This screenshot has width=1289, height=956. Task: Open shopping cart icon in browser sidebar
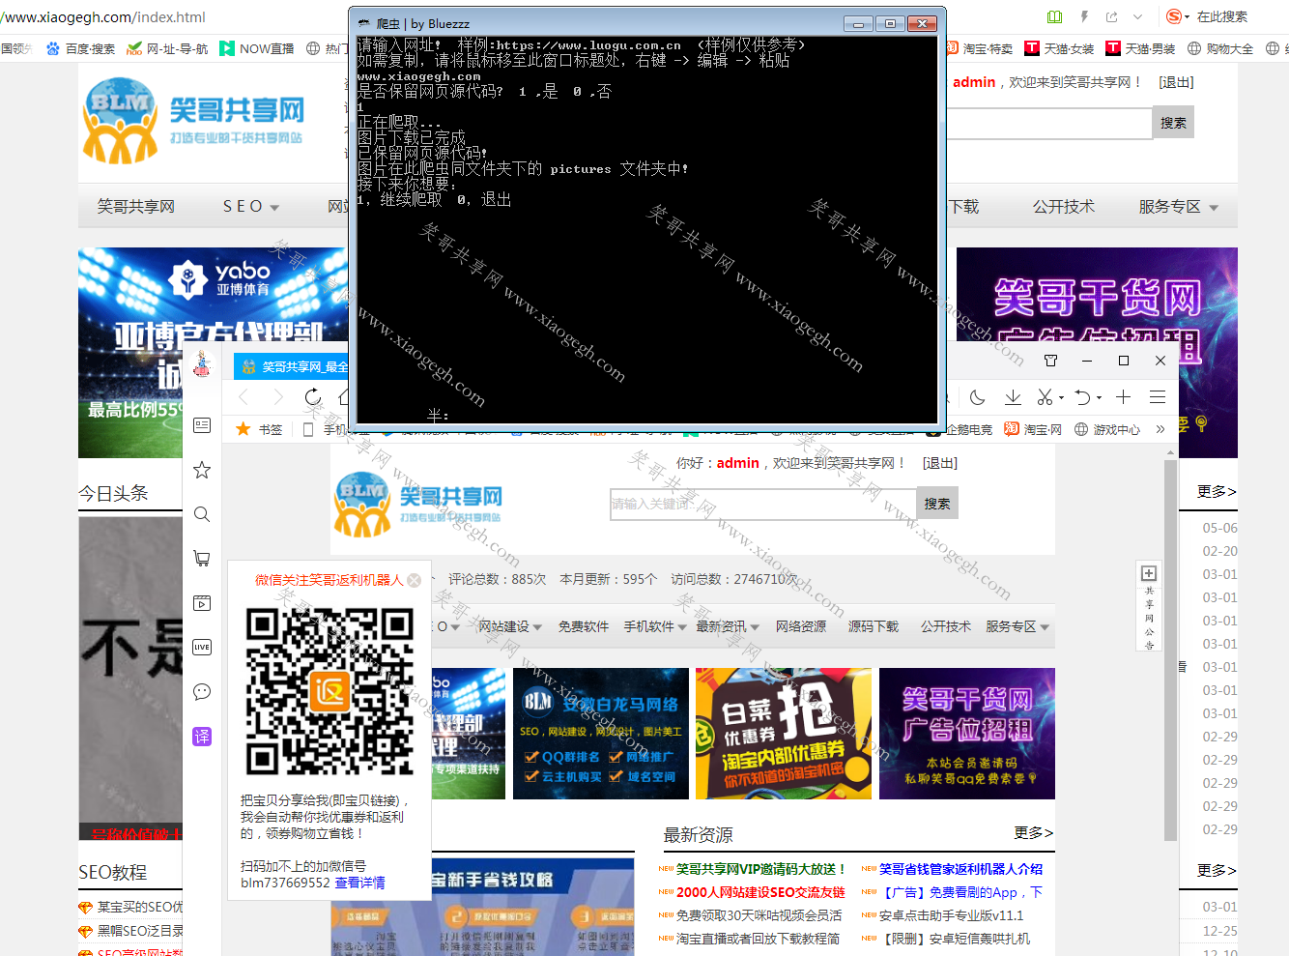coord(202,559)
